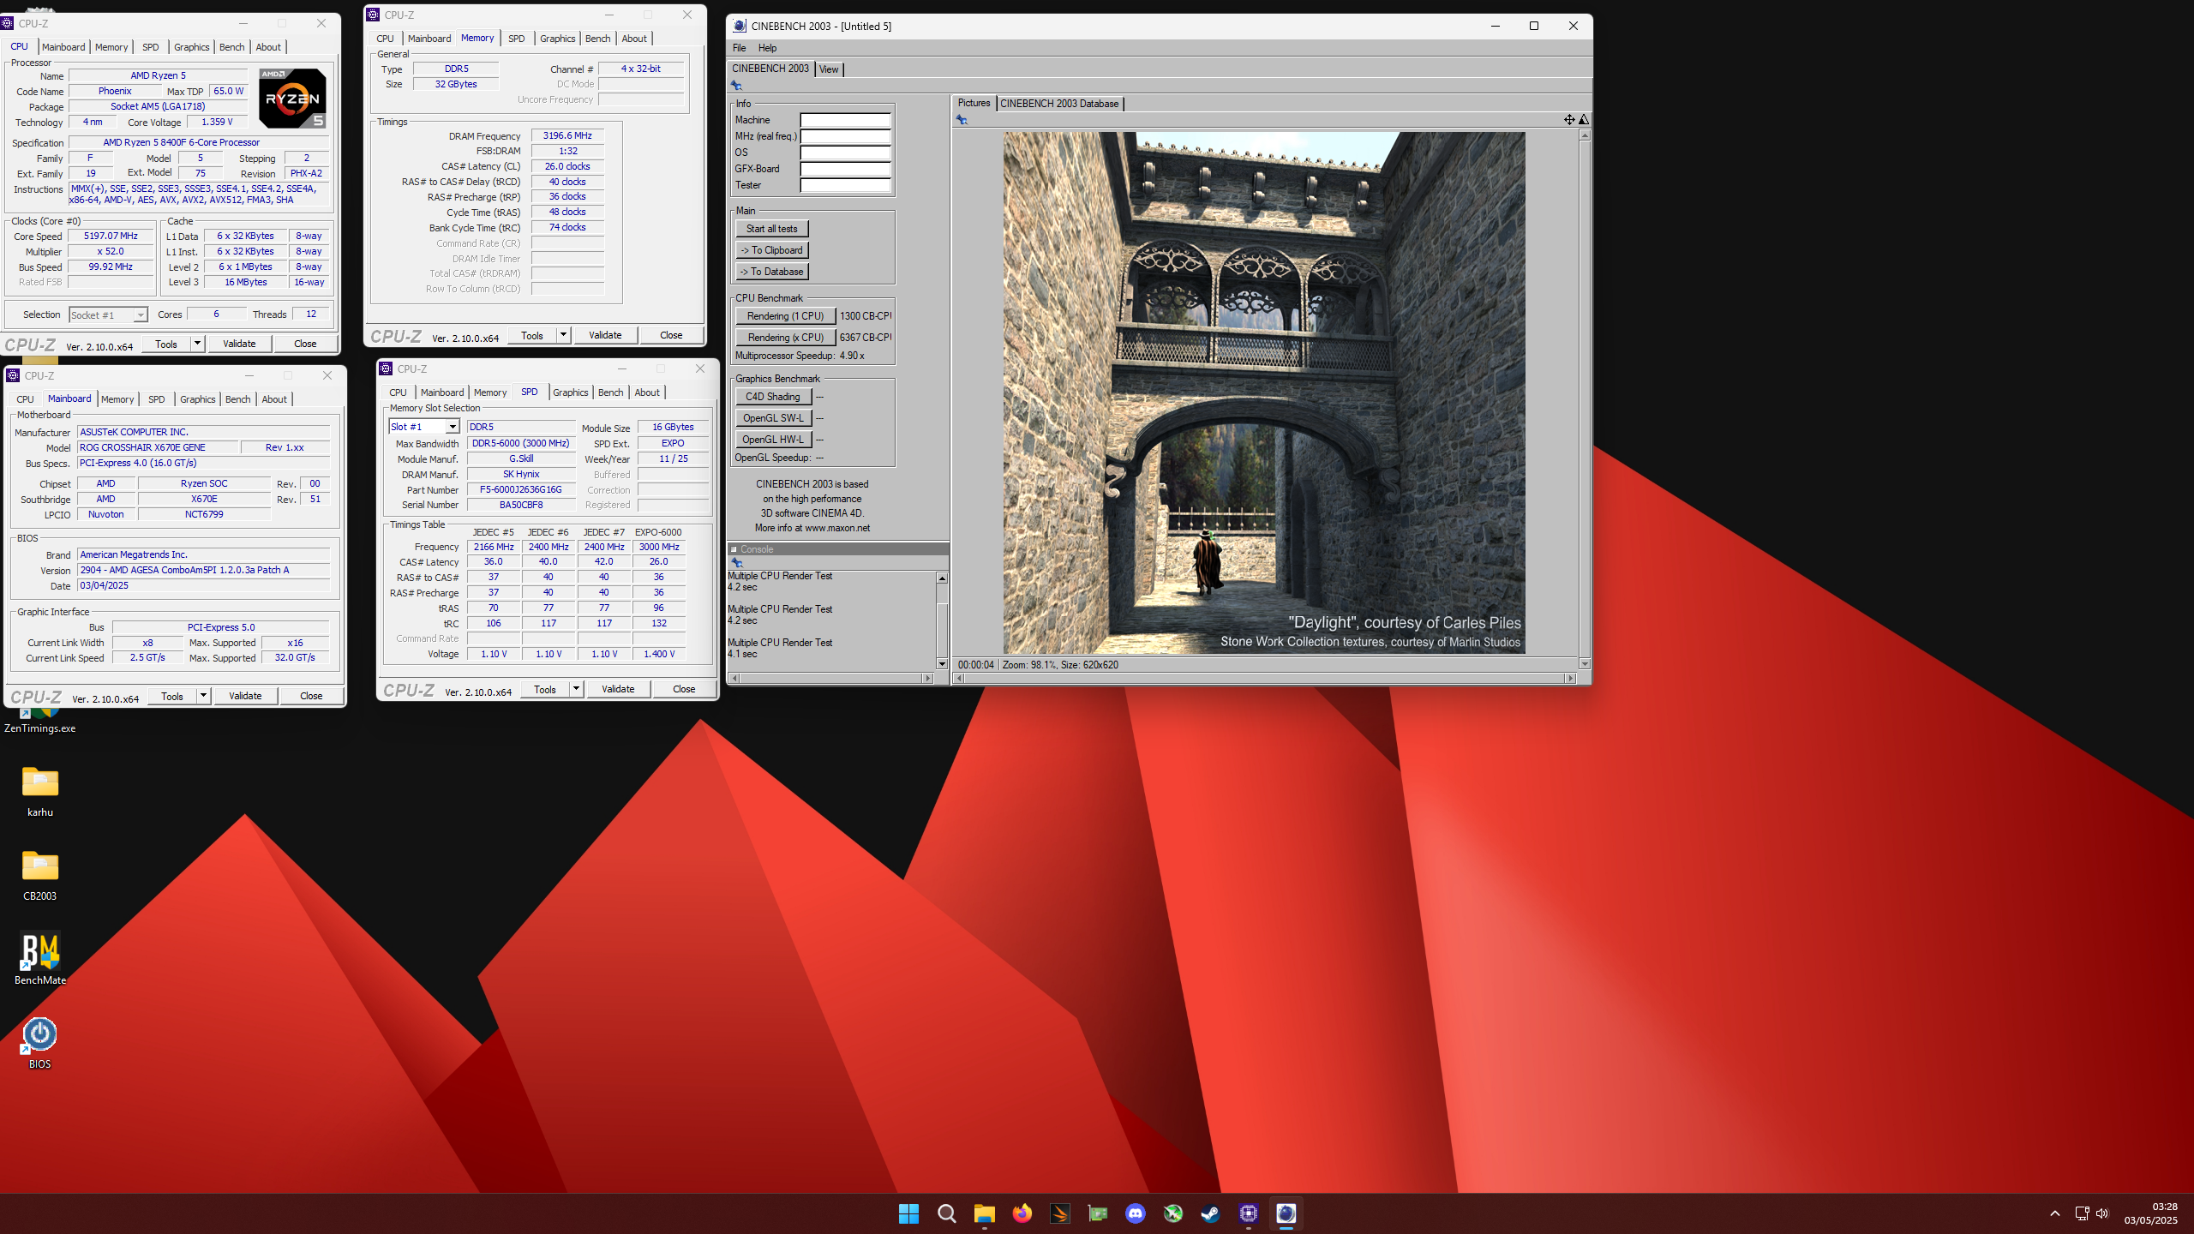
Task: Click -> To Database button
Action: point(771,272)
